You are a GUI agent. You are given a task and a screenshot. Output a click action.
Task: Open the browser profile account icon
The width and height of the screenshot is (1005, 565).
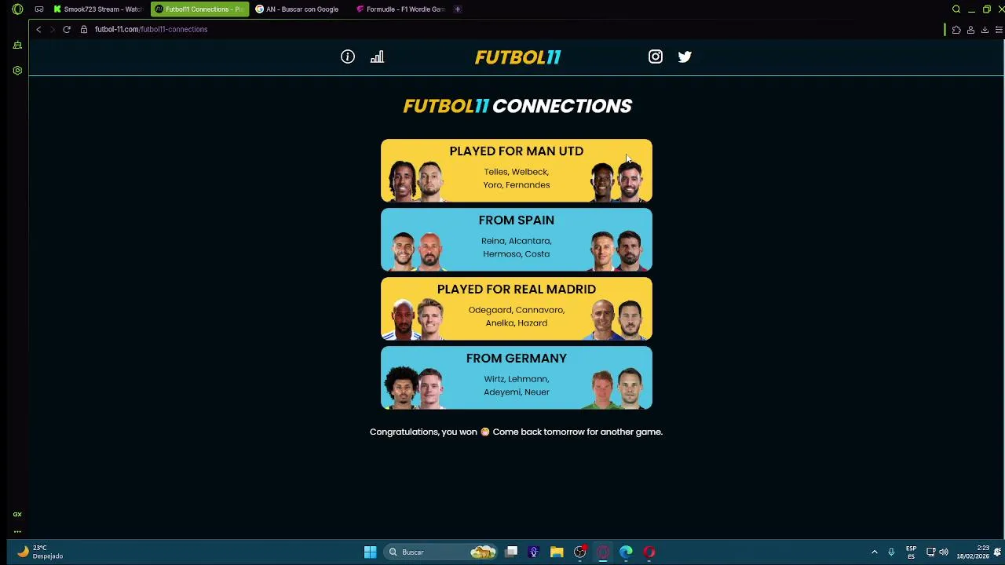[970, 30]
